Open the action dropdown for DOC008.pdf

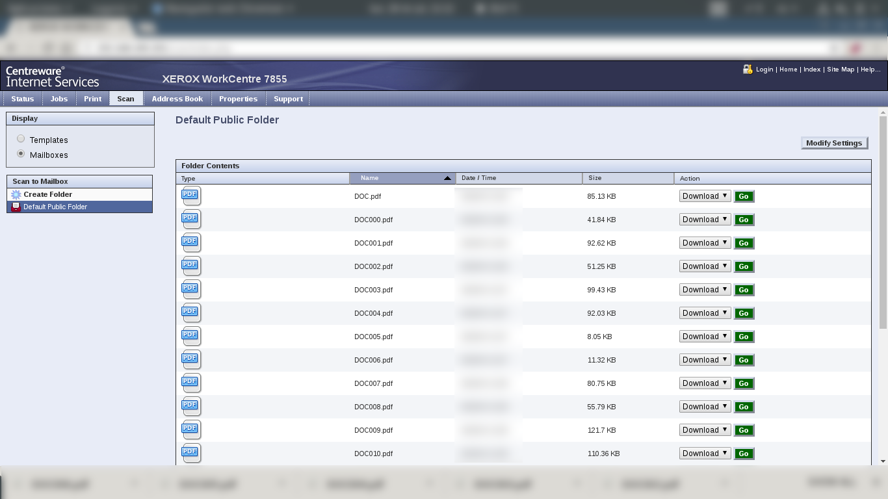pos(705,407)
